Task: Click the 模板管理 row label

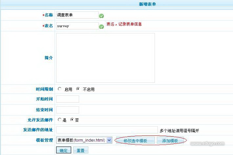Action: [x=44, y=140]
